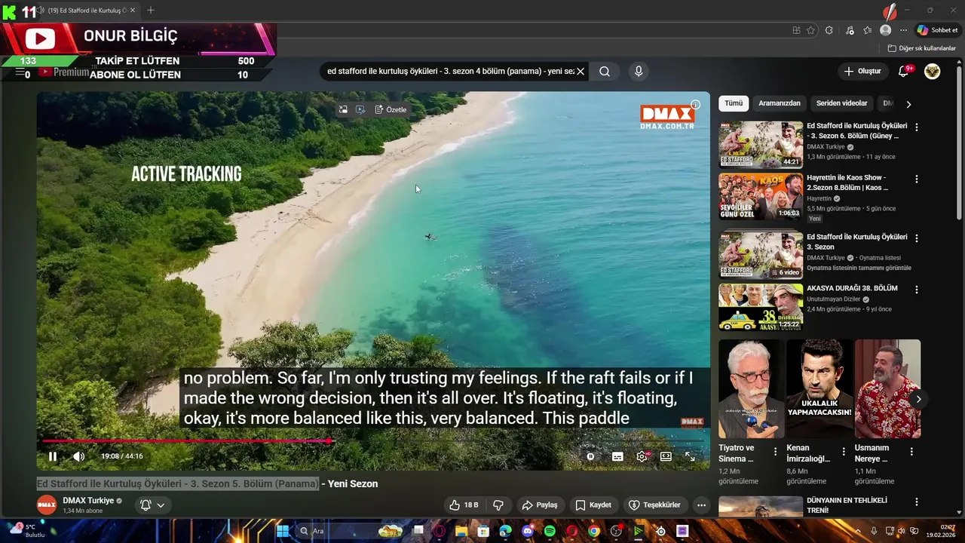Open the player settings gear
The image size is (965, 543).
(642, 456)
